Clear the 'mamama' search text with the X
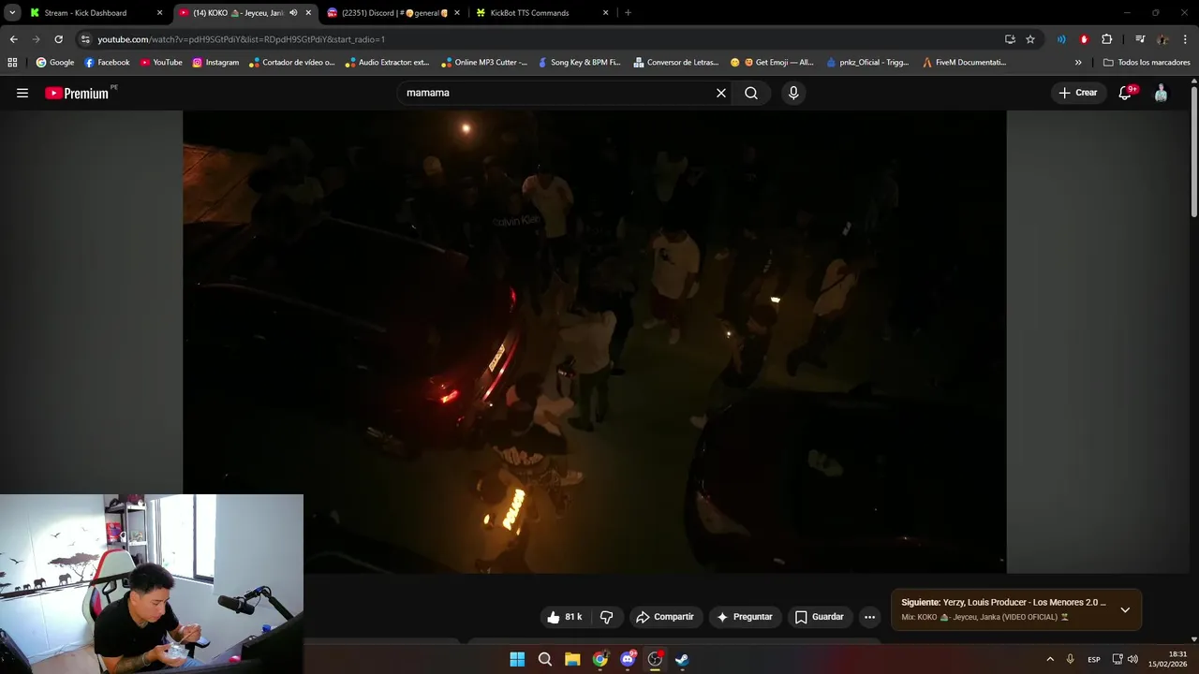 click(721, 93)
